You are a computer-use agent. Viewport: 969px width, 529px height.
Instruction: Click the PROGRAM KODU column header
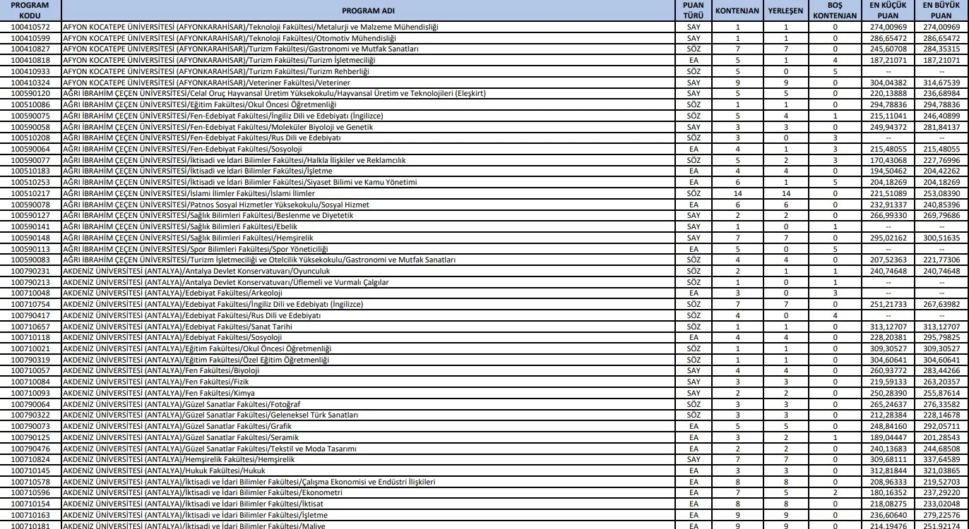31,11
